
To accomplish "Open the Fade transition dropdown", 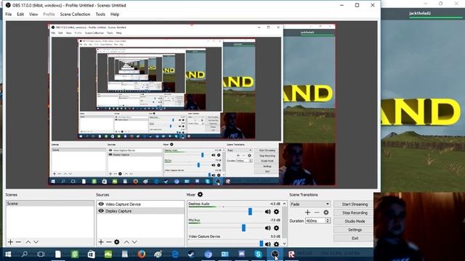I will click(310, 204).
